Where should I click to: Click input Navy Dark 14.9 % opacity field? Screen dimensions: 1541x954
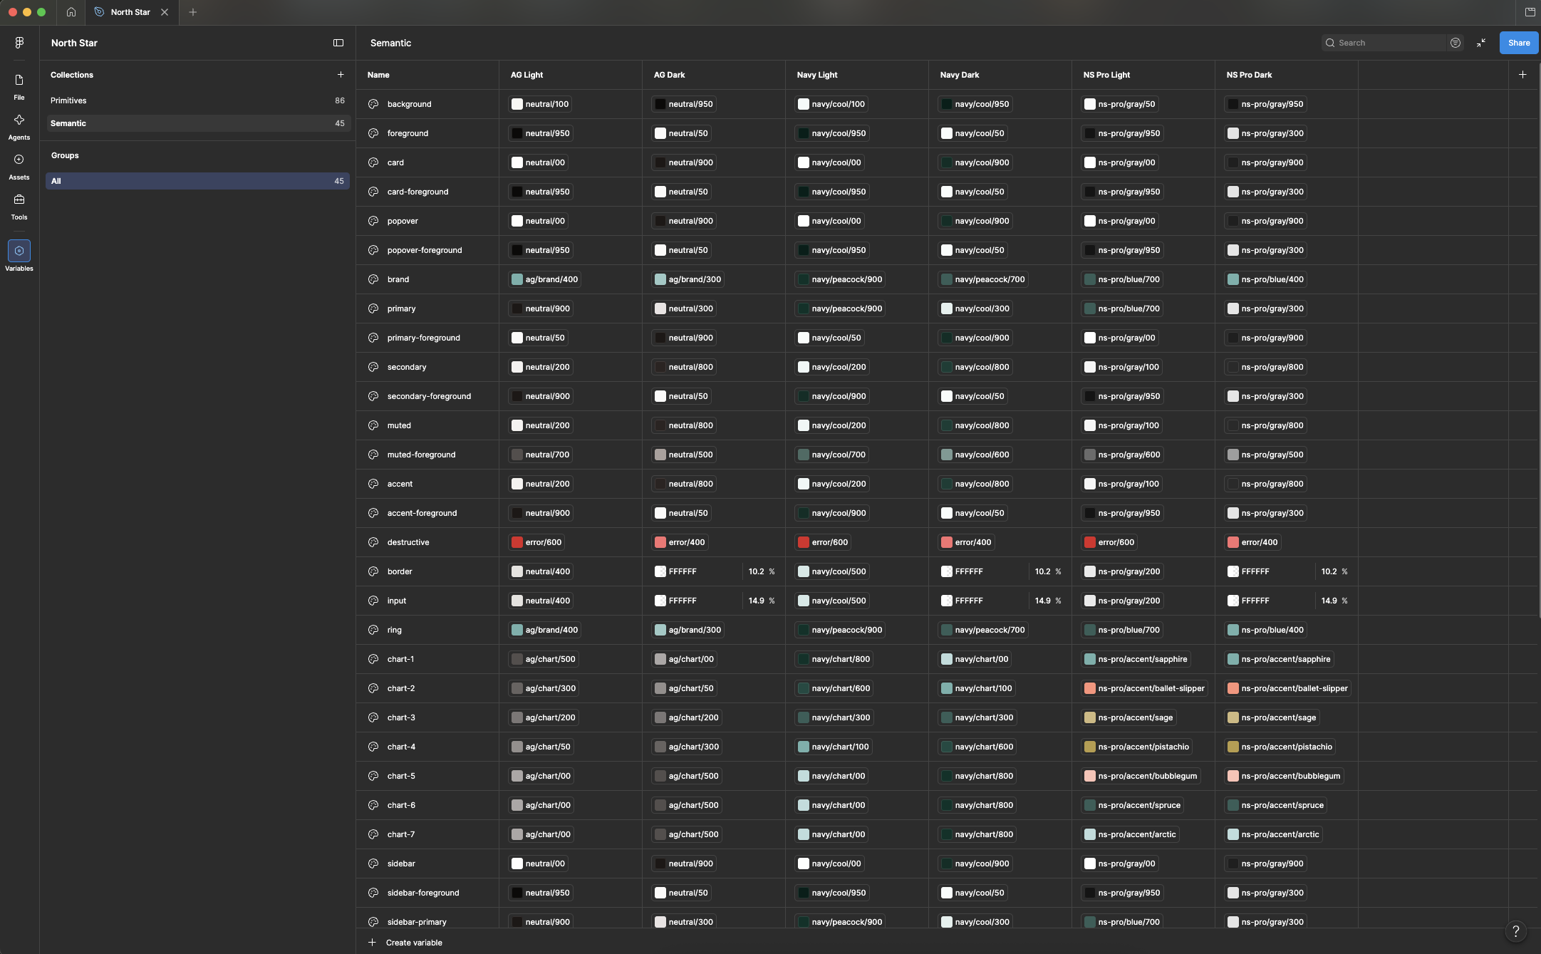pyautogui.click(x=1047, y=601)
